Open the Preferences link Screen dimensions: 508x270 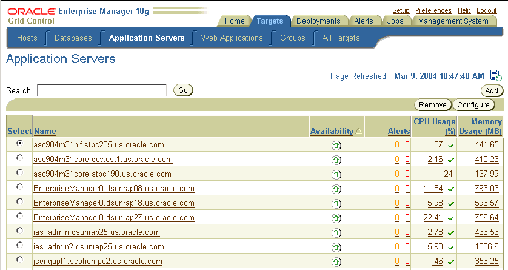click(x=433, y=10)
